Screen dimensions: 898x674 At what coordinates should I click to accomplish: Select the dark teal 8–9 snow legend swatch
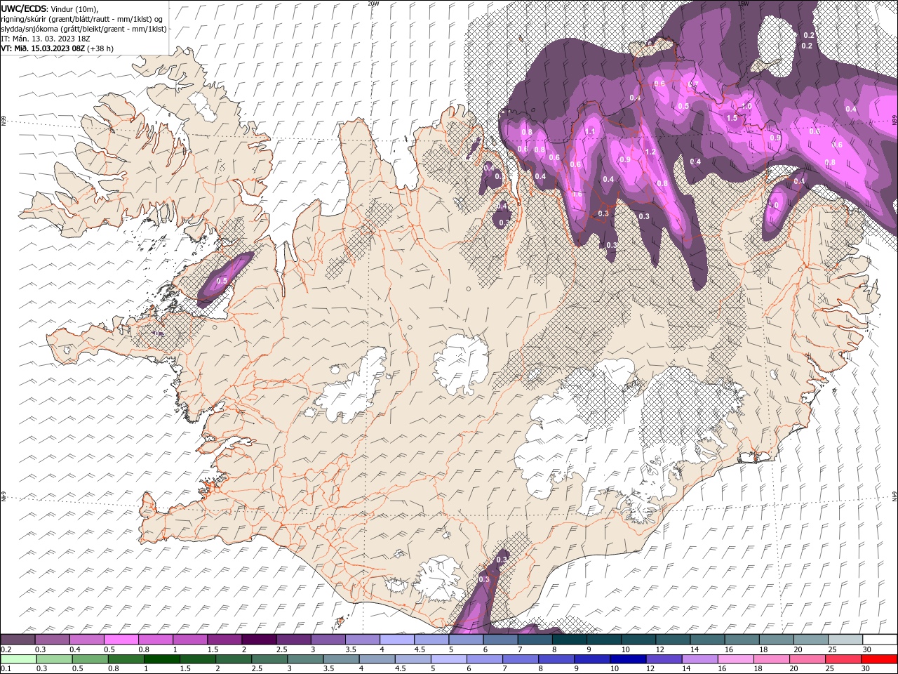pos(570,640)
